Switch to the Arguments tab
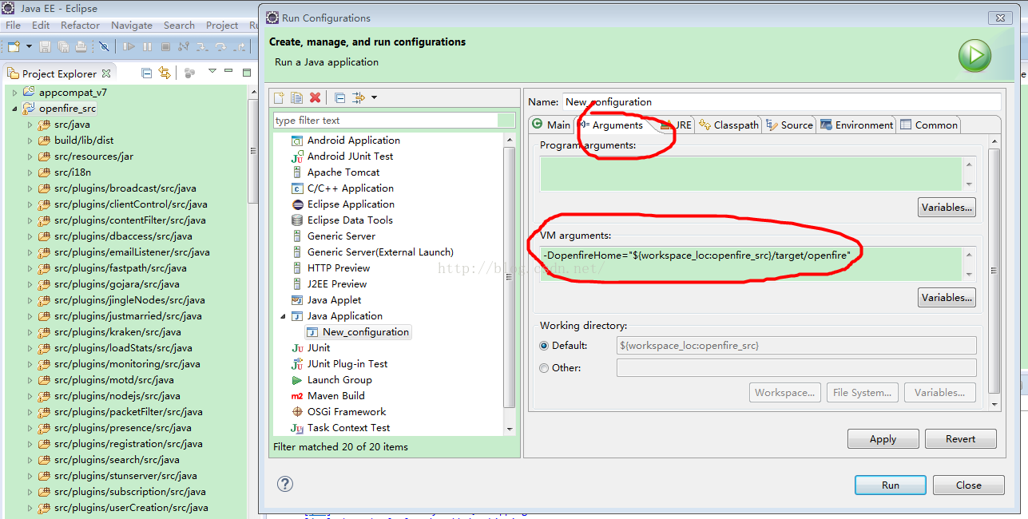This screenshot has width=1028, height=519. (x=611, y=125)
